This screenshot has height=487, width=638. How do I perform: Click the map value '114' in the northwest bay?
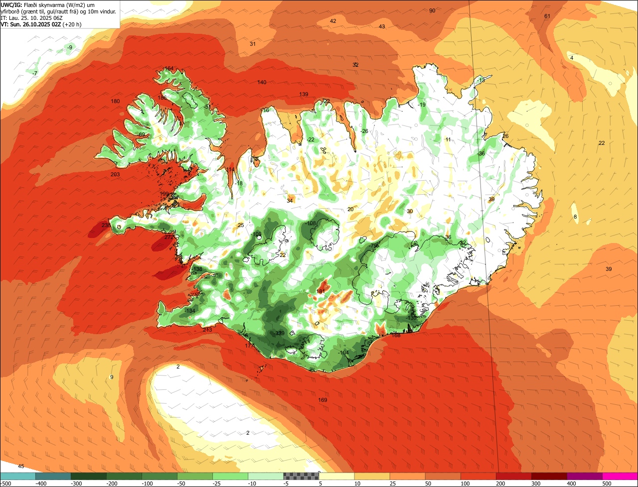coord(230,170)
